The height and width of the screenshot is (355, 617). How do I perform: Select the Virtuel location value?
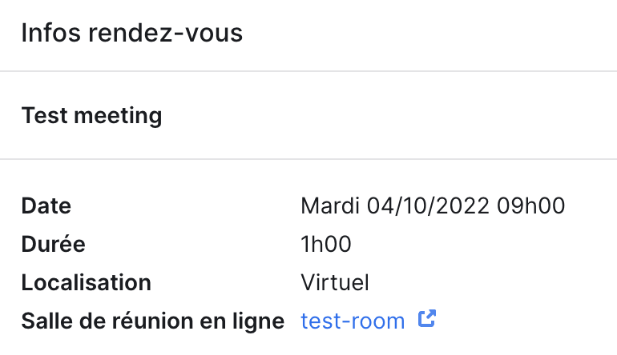click(x=335, y=283)
